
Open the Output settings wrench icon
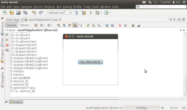click(x=7, y=50)
